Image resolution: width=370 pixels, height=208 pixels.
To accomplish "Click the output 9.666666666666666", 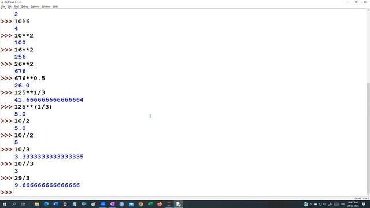I will pos(47,185).
